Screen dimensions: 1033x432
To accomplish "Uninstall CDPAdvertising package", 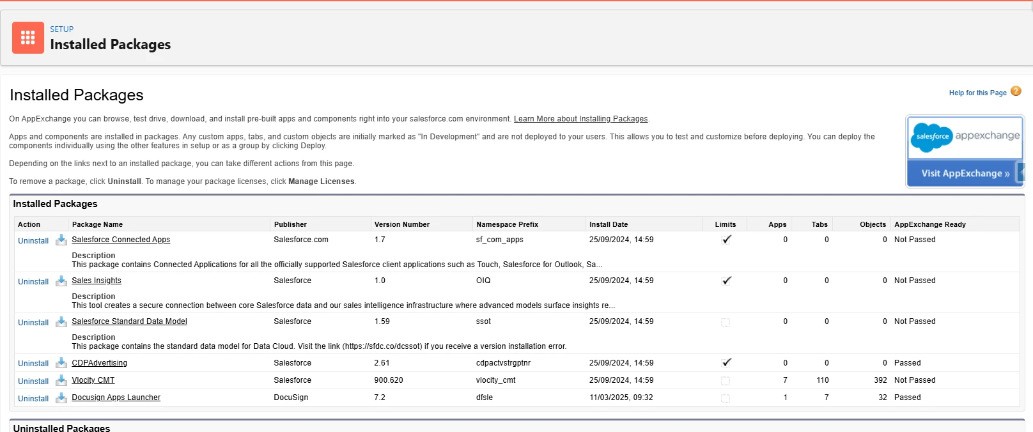I will (33, 364).
